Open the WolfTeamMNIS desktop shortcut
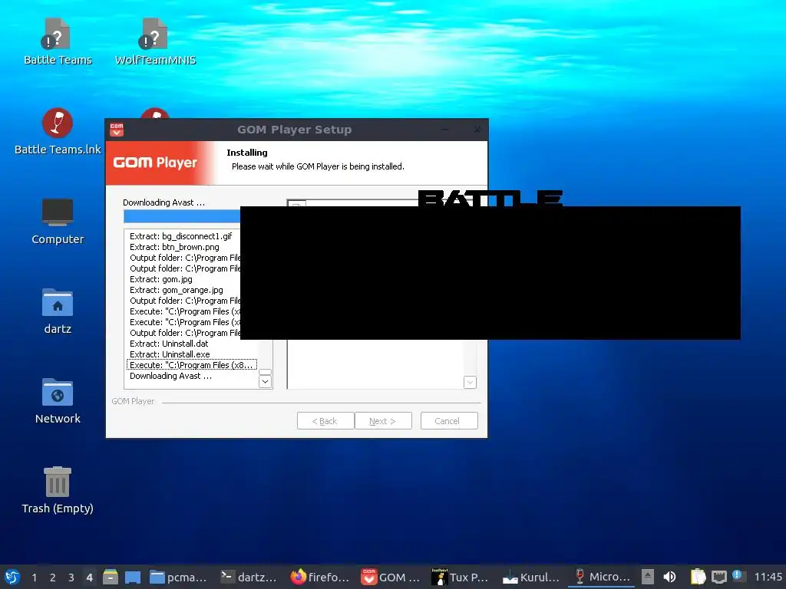Screen dimensions: 786x589 pos(155,42)
